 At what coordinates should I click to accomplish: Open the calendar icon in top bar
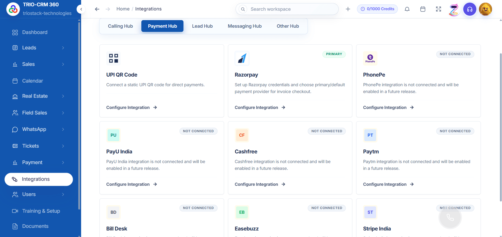(x=423, y=9)
